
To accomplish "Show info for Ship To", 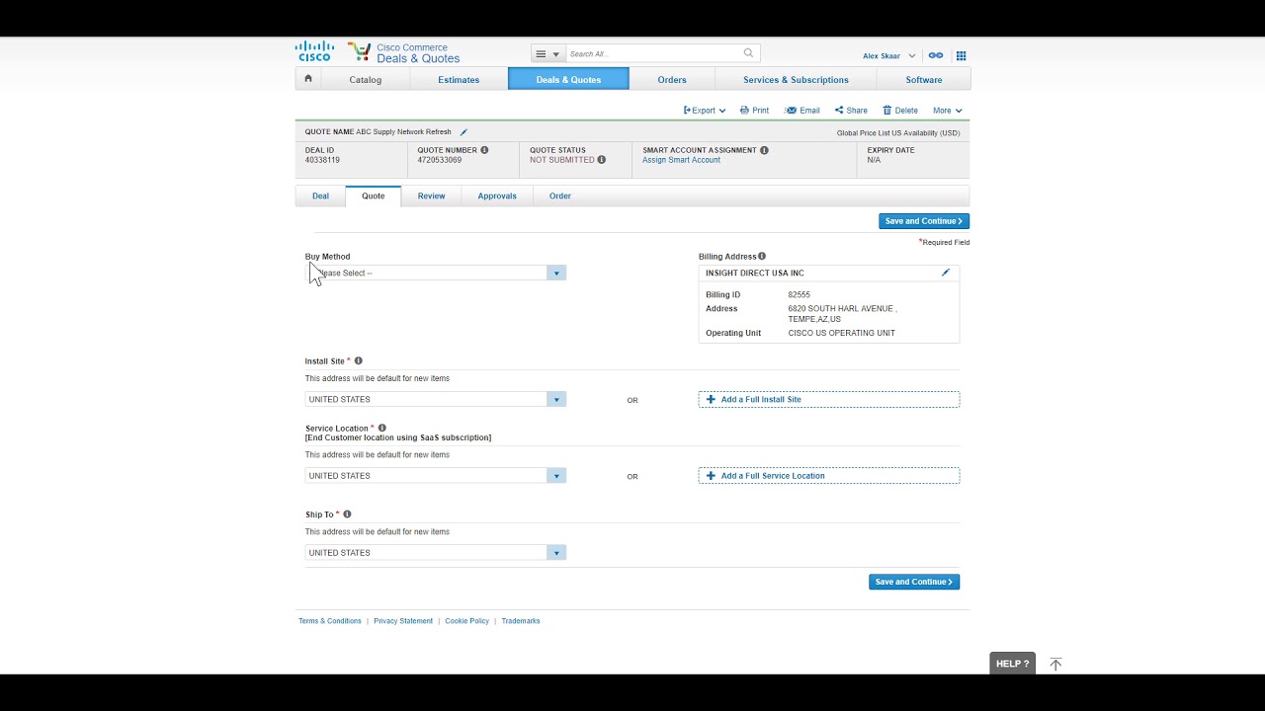I will pos(347,514).
